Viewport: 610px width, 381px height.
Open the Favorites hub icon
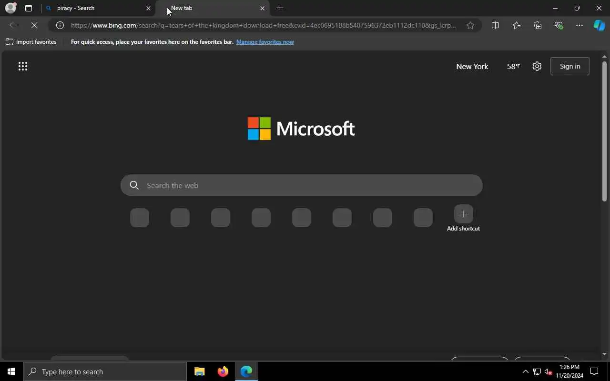click(x=517, y=25)
